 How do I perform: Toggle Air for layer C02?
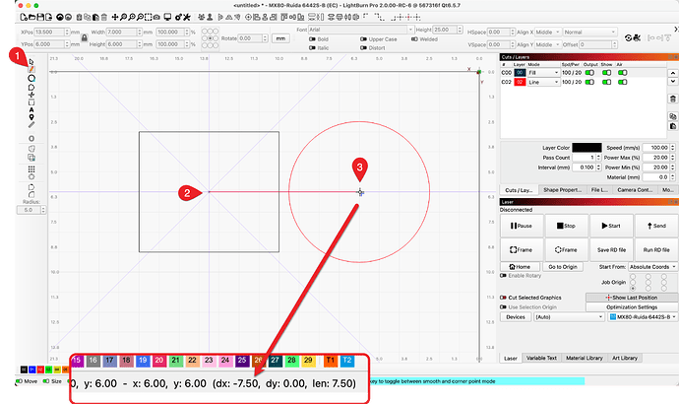[x=623, y=82]
